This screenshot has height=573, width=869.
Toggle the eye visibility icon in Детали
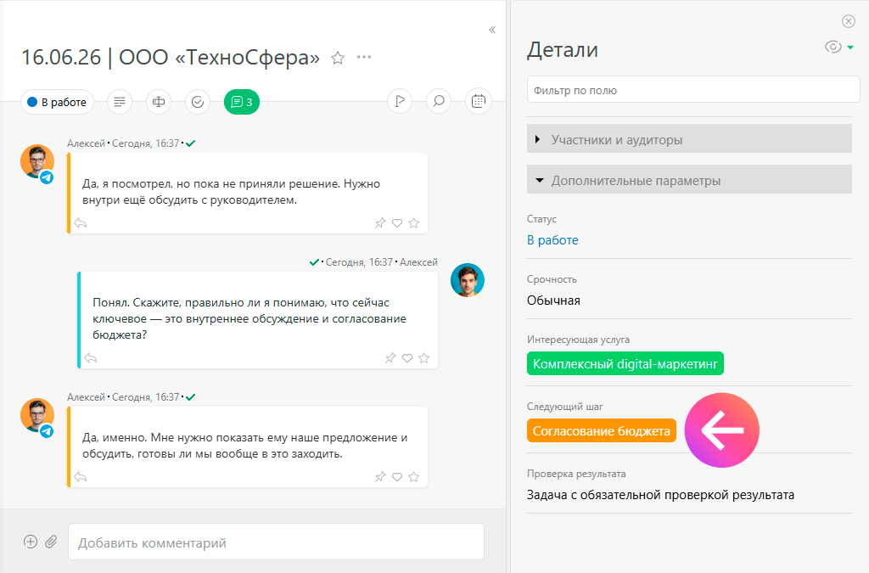tap(833, 47)
